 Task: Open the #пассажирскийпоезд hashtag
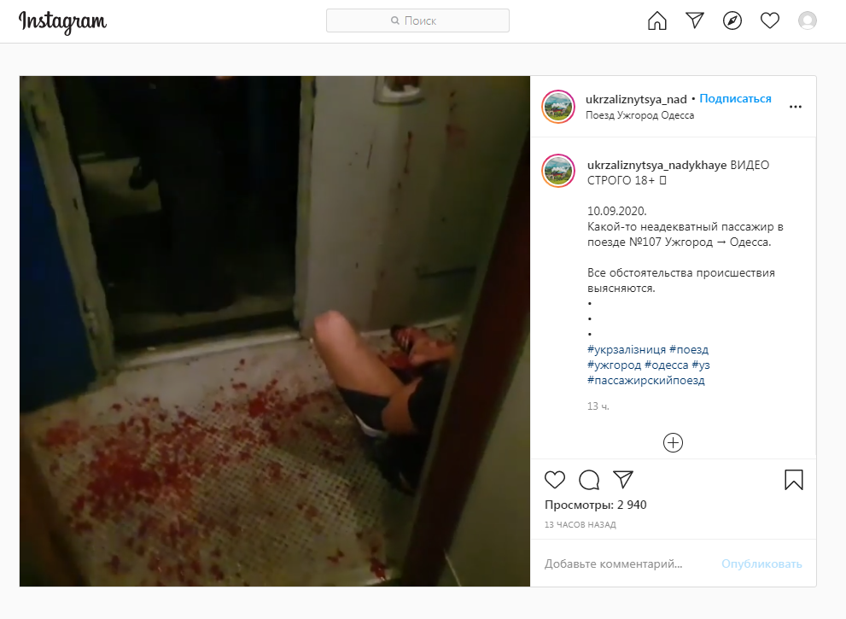point(646,381)
